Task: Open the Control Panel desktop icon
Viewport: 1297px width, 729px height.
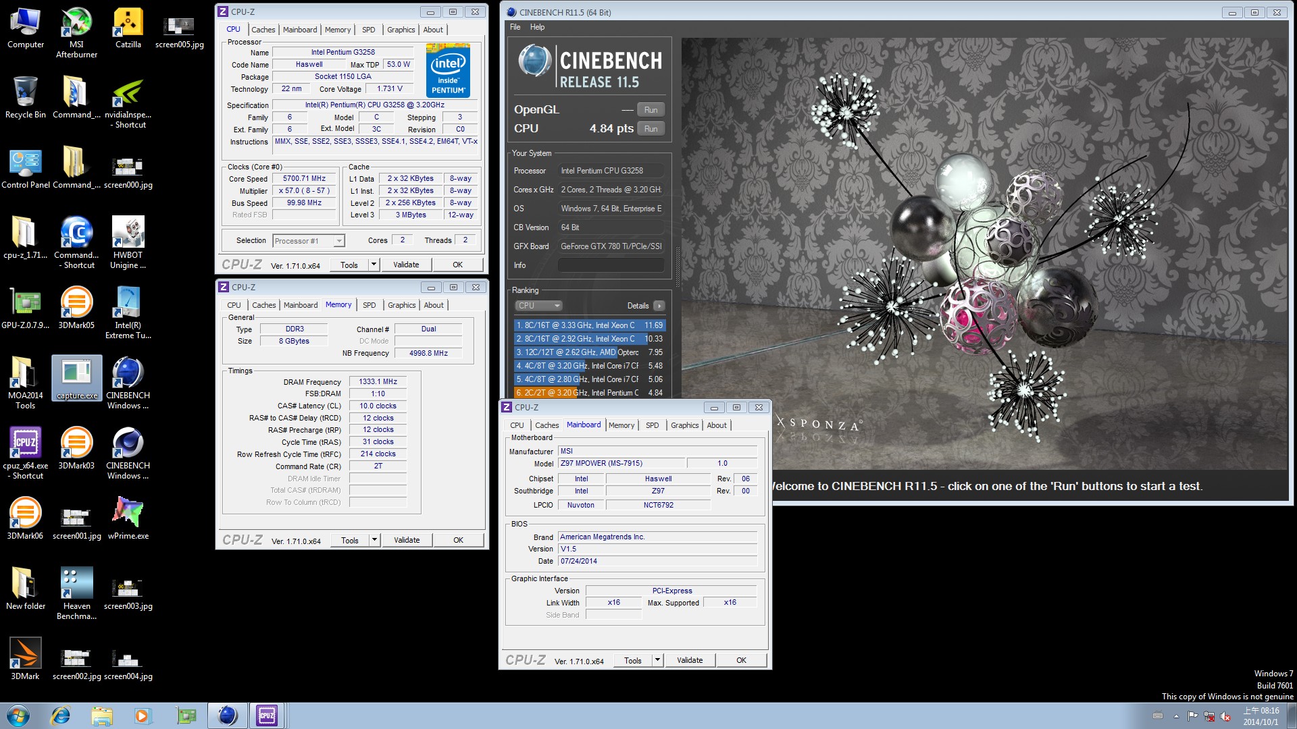Action: 26,168
